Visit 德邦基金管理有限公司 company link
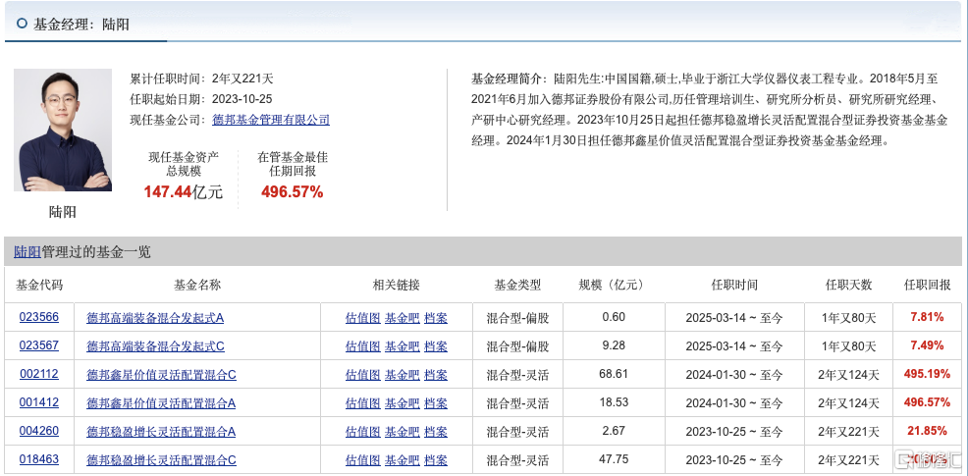 point(270,120)
